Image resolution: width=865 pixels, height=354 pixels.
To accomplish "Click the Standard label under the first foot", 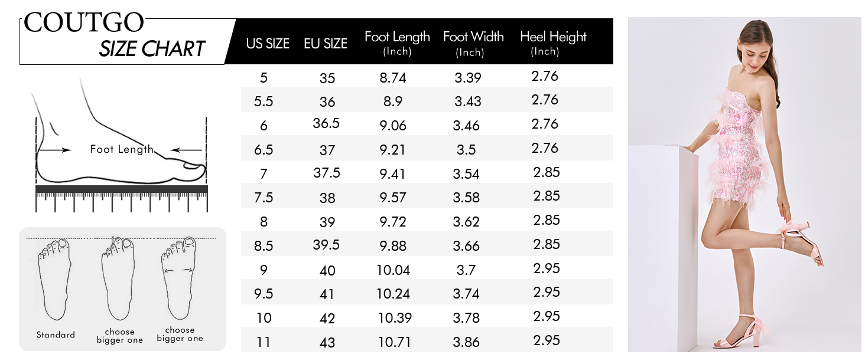I will coord(56,335).
